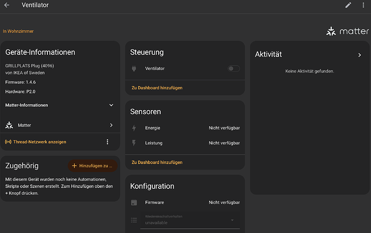Add Steuerung to dashboard
This screenshot has height=233, width=371.
point(157,88)
